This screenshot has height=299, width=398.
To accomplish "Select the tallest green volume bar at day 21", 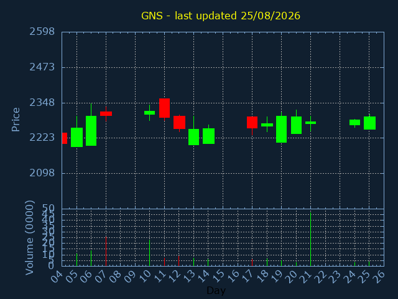I will [x=311, y=239].
